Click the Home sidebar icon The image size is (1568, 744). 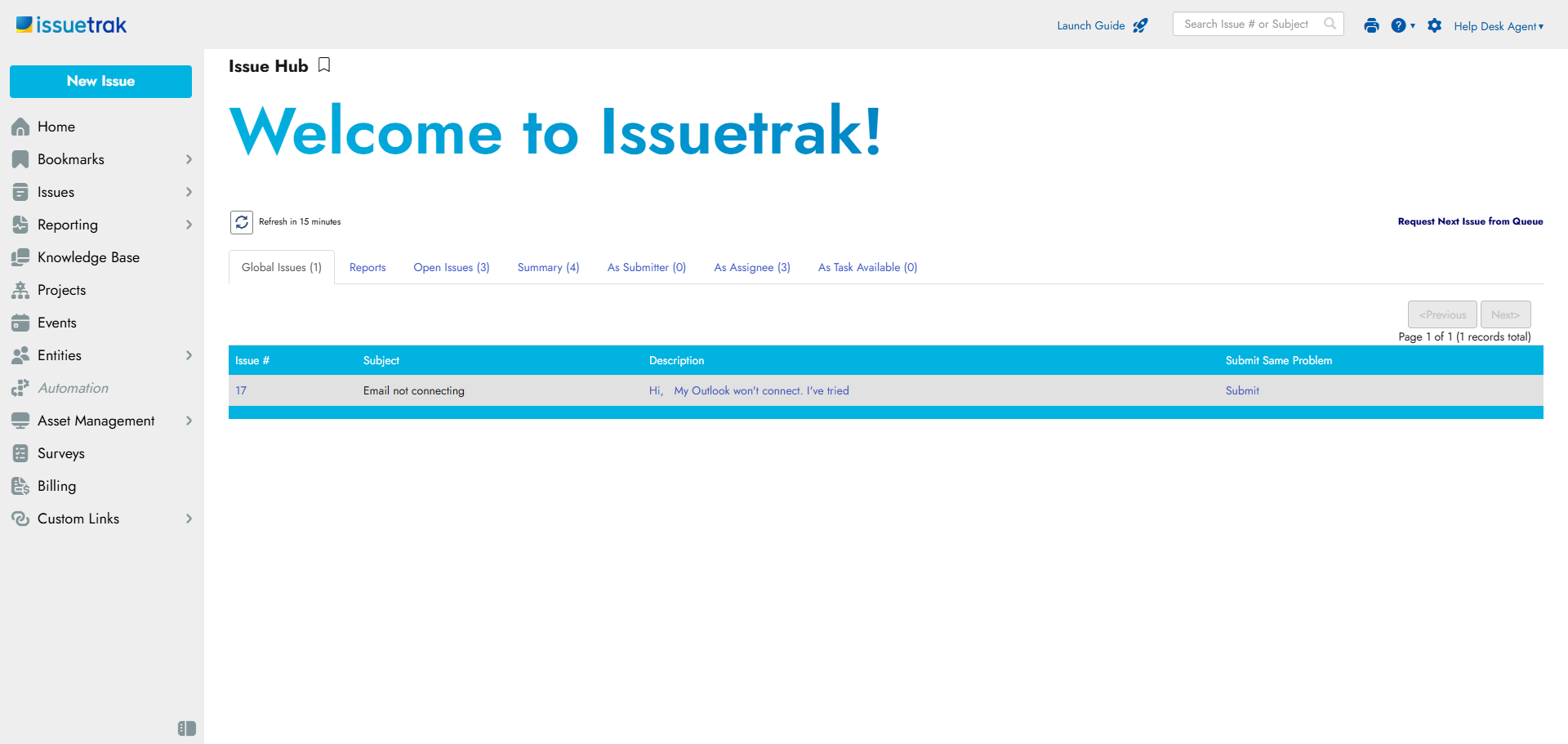pyautogui.click(x=20, y=127)
